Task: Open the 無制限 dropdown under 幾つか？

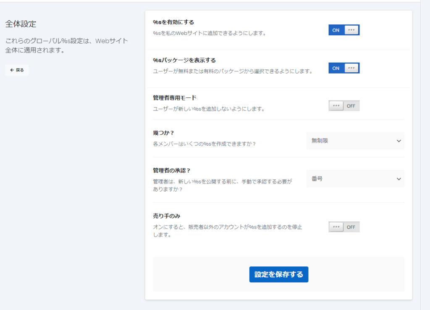Action: tap(355, 141)
